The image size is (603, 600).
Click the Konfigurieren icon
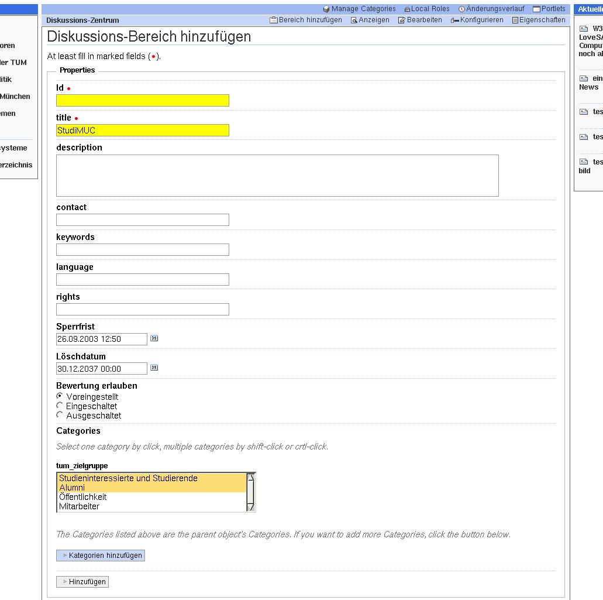pyautogui.click(x=455, y=20)
